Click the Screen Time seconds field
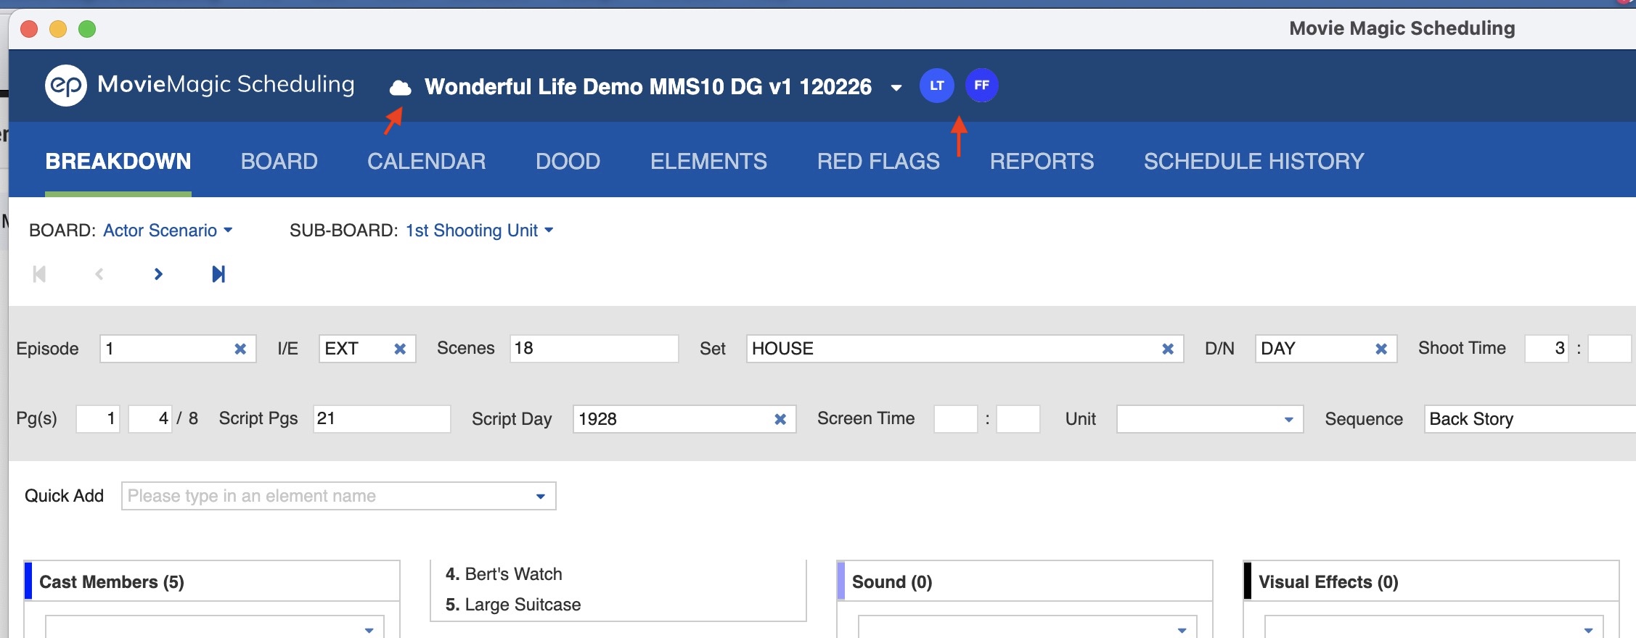The width and height of the screenshot is (1636, 638). click(1018, 419)
